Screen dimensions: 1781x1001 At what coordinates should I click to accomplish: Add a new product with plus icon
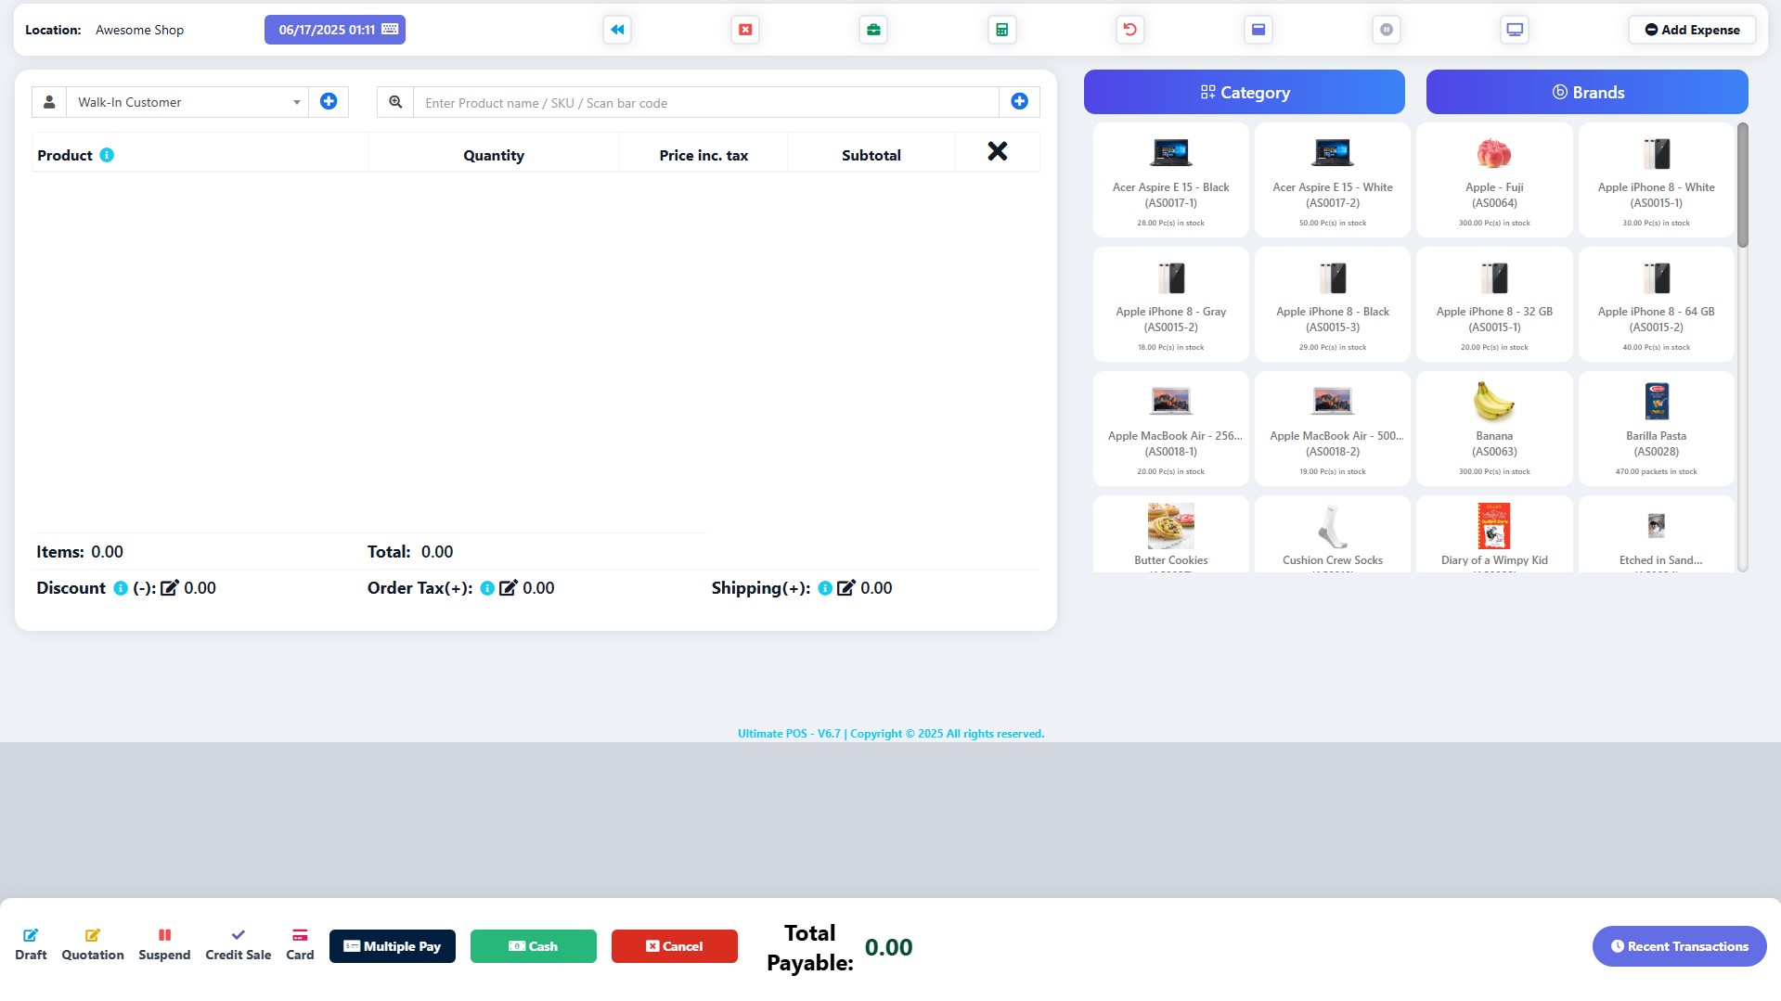point(1019,101)
